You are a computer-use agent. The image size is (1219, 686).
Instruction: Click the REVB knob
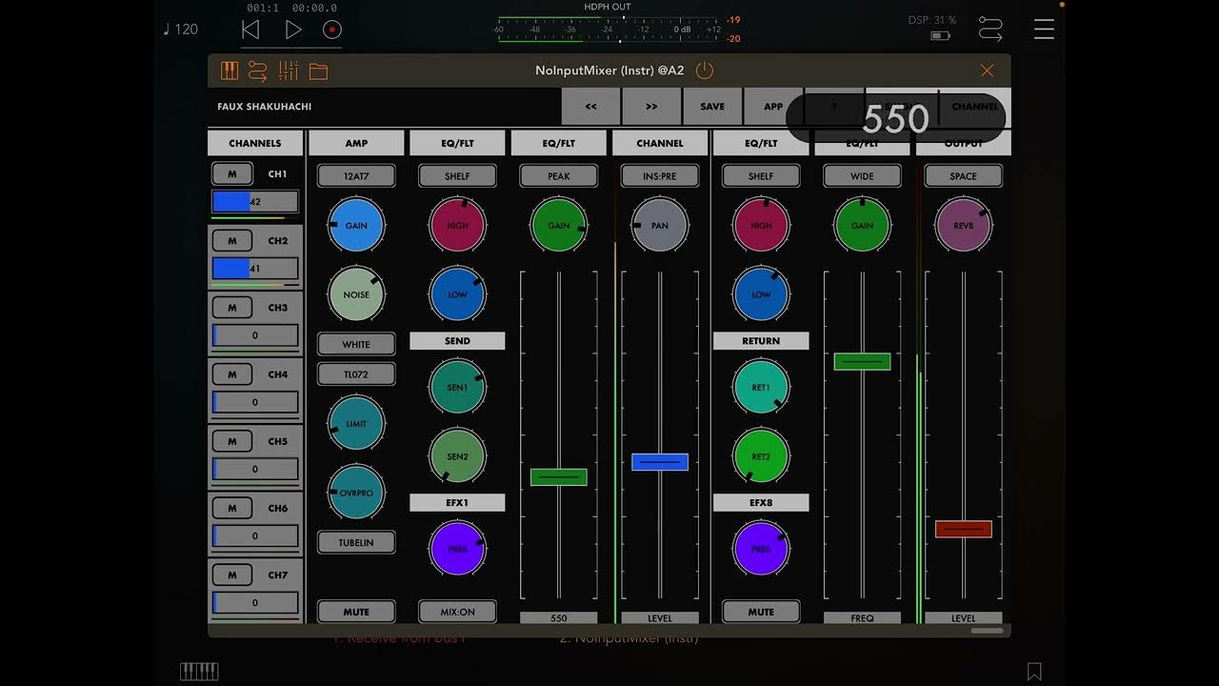(964, 226)
